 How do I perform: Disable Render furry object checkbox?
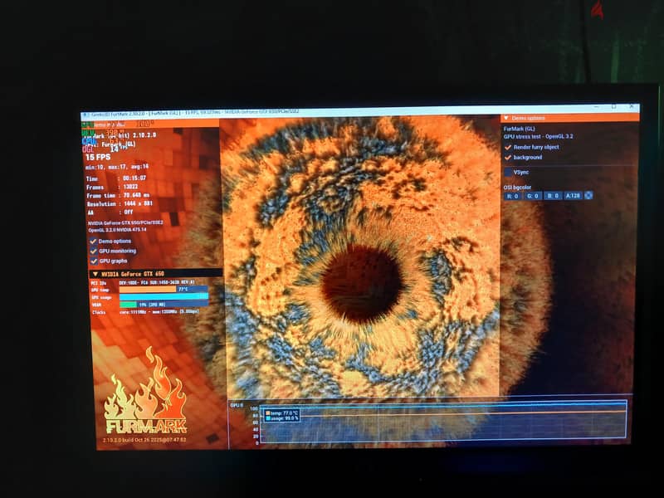(x=508, y=147)
